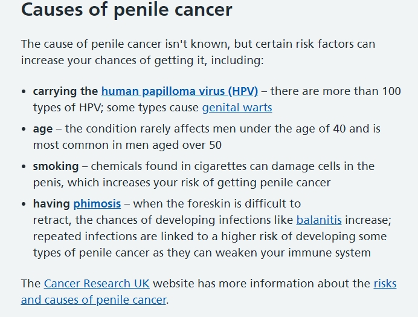
Task: Open the human papilloma virus (HPV) link
Action: 179,91
